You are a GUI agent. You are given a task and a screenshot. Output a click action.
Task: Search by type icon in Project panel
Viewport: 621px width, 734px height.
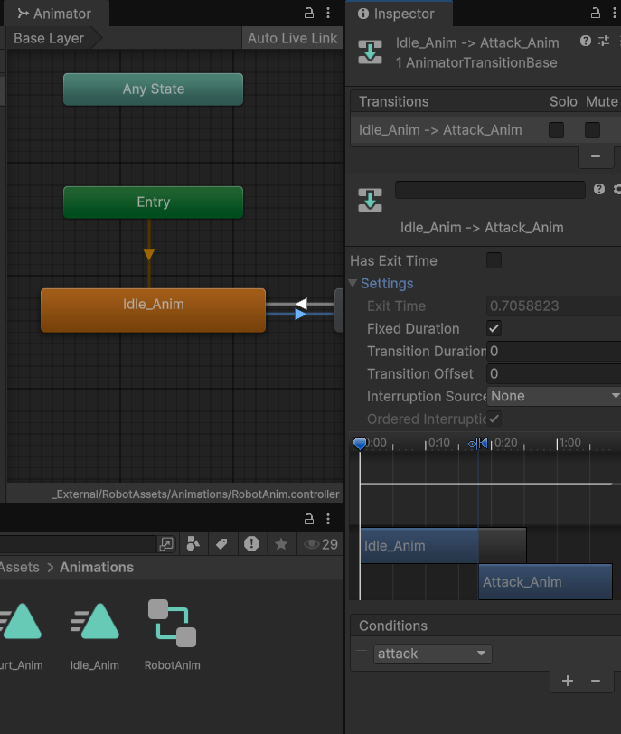click(x=193, y=544)
